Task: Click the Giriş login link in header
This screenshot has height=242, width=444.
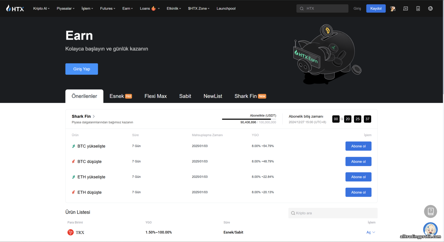Action: pyautogui.click(x=357, y=9)
